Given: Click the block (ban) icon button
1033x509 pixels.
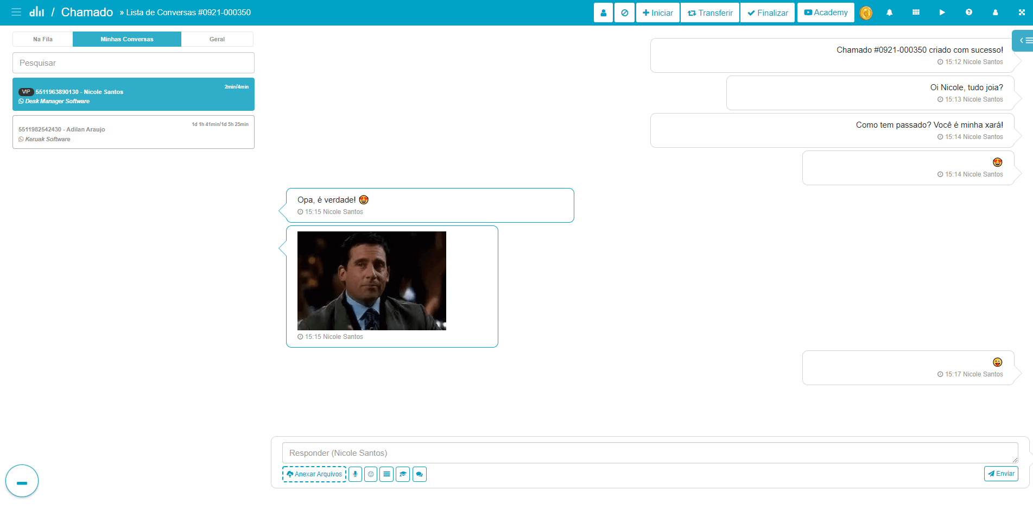Looking at the screenshot, I should point(625,12).
